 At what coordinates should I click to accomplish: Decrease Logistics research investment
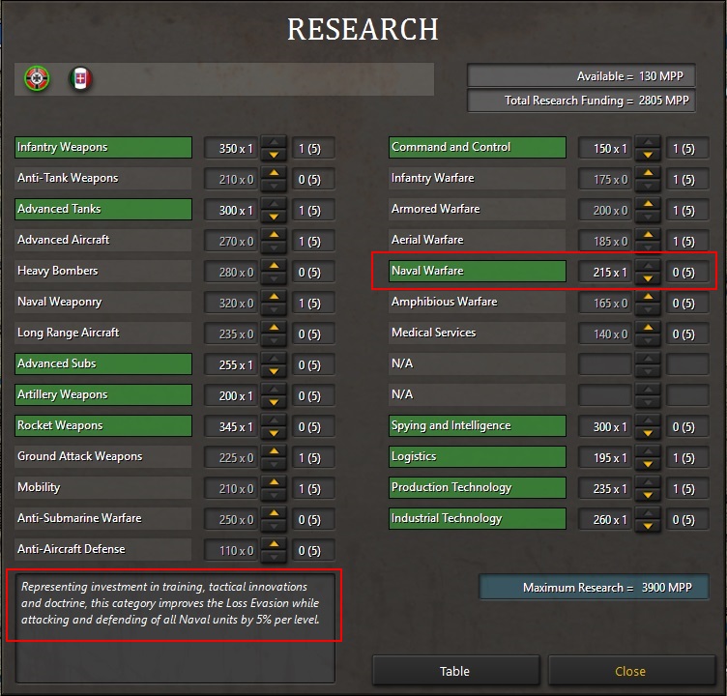click(648, 464)
